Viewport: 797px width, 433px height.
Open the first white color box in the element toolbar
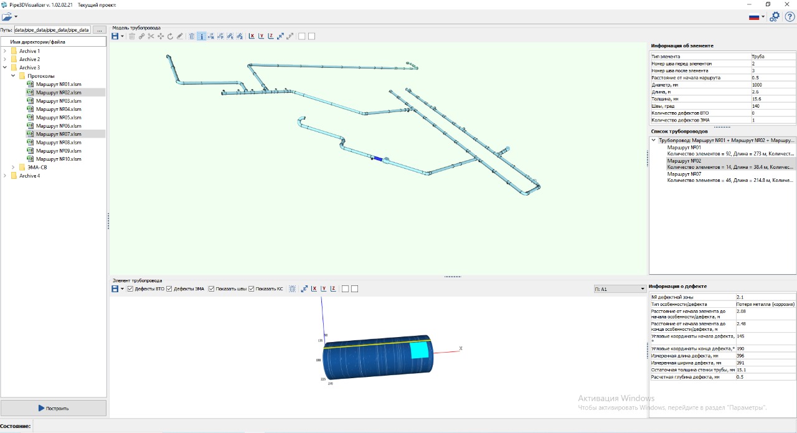point(345,288)
